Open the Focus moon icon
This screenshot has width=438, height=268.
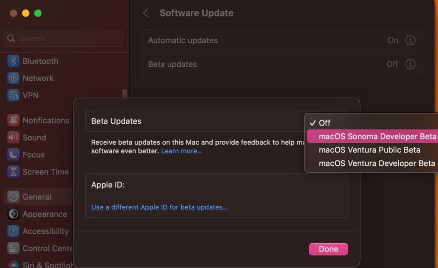pos(13,154)
